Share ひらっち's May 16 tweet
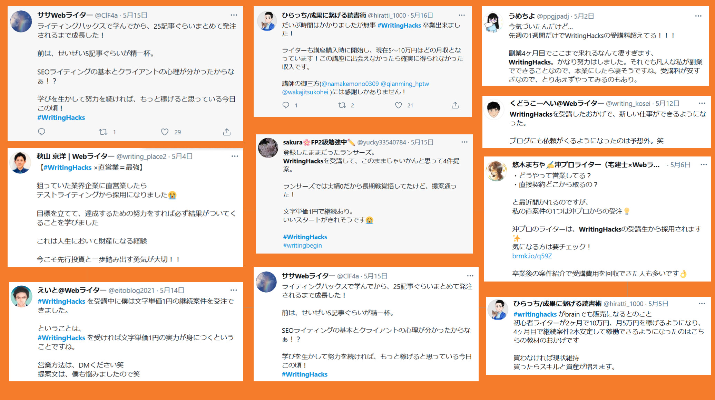This screenshot has height=400, width=715. (455, 105)
